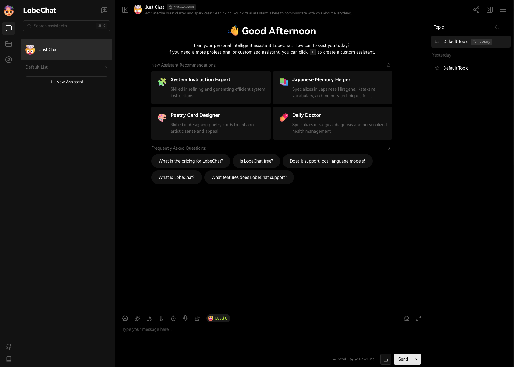Click the New Assistant button
This screenshot has height=367, width=514.
66,82
